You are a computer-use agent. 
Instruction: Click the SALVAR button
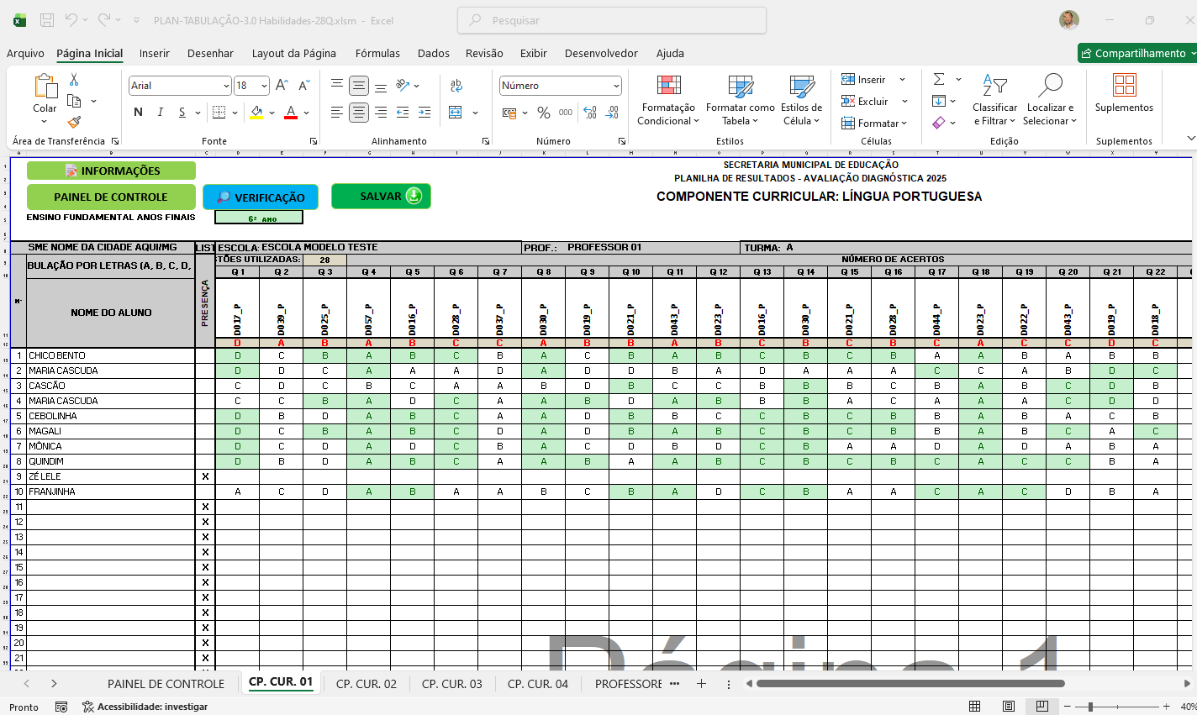(x=381, y=196)
